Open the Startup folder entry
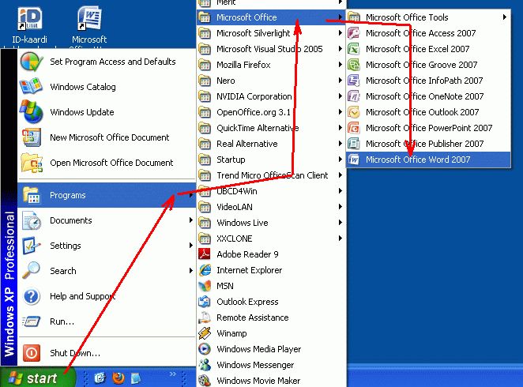523x387 pixels. (271, 160)
